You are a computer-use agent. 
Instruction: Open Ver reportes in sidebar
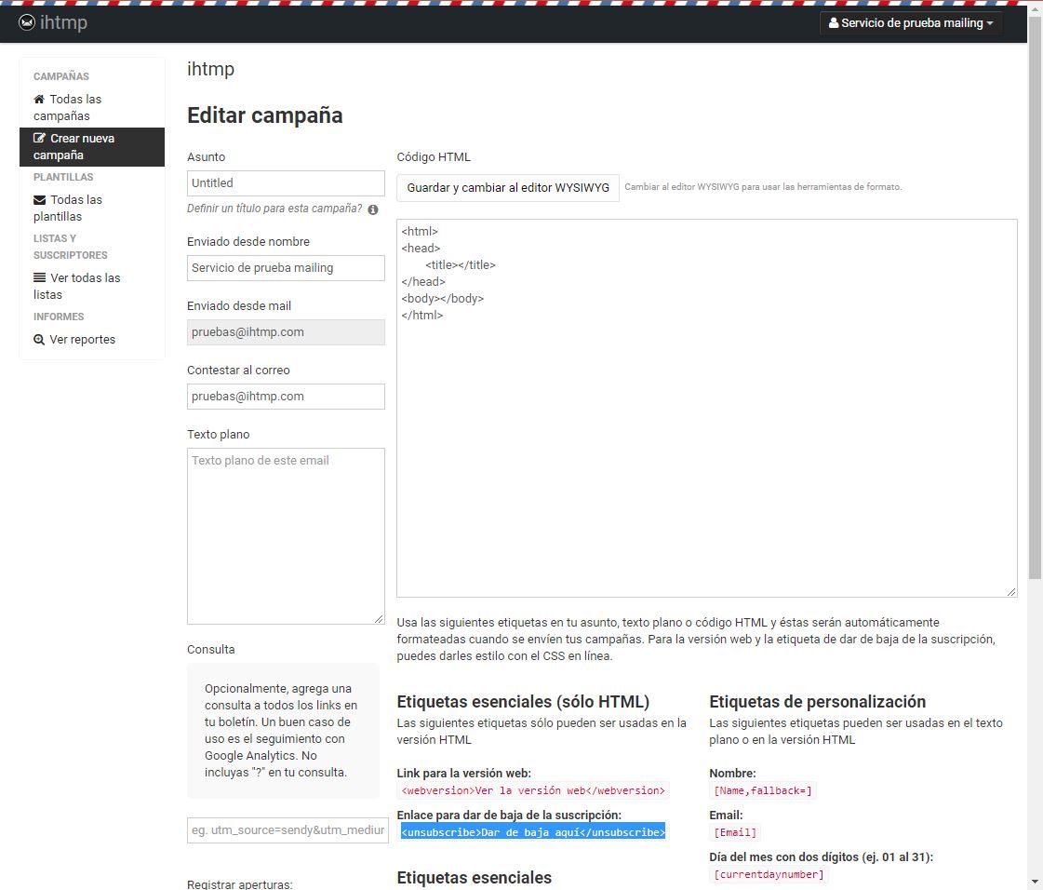[x=92, y=340]
